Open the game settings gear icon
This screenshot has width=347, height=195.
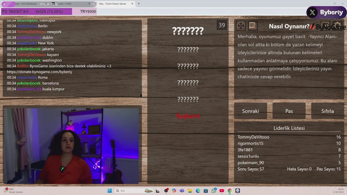pos(338,26)
